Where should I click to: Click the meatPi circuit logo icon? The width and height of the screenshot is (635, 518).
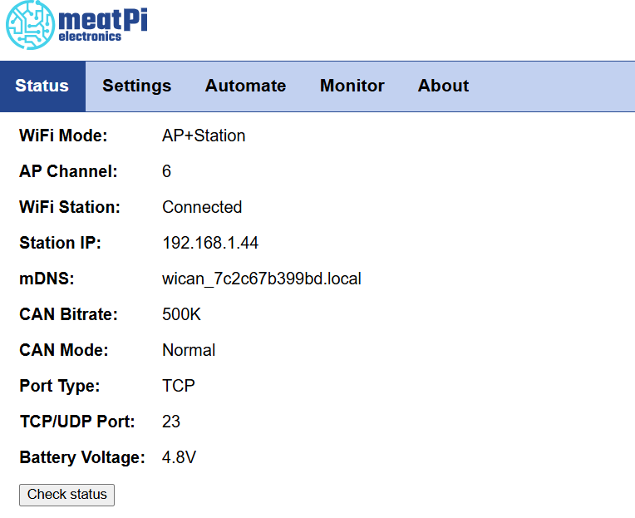point(30,26)
